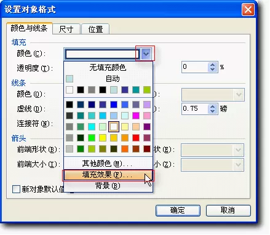This screenshot has width=270, height=235.
Task: Choose the pure blue swatch
Action: point(114,105)
